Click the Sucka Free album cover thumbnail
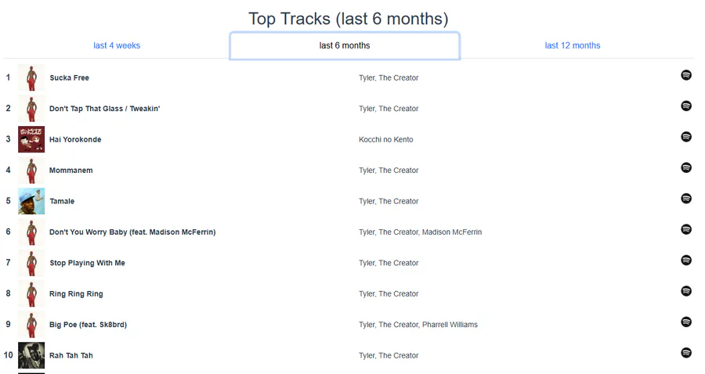 click(x=31, y=77)
